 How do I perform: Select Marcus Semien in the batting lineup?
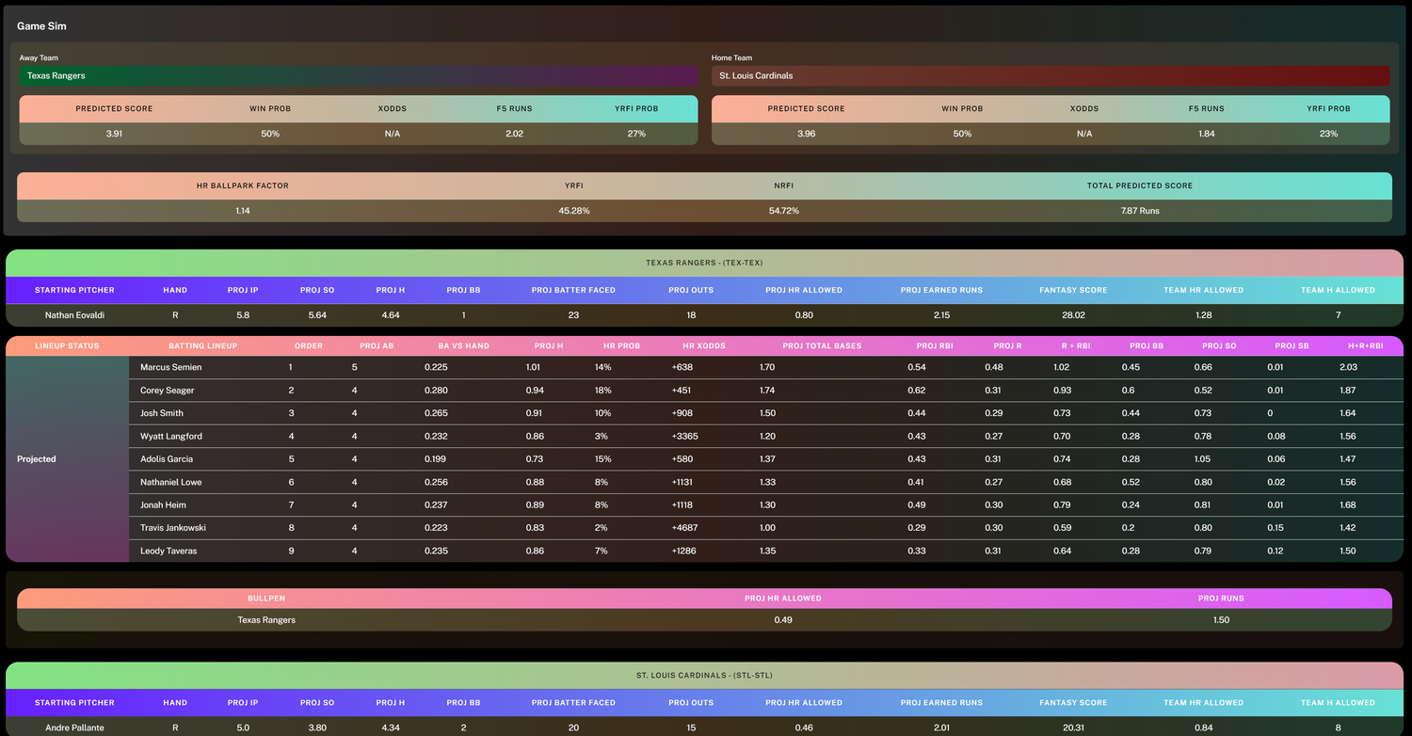coord(171,367)
